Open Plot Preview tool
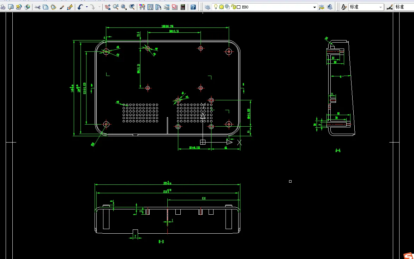Screen dimensions: 414x259 (x=11, y=7)
